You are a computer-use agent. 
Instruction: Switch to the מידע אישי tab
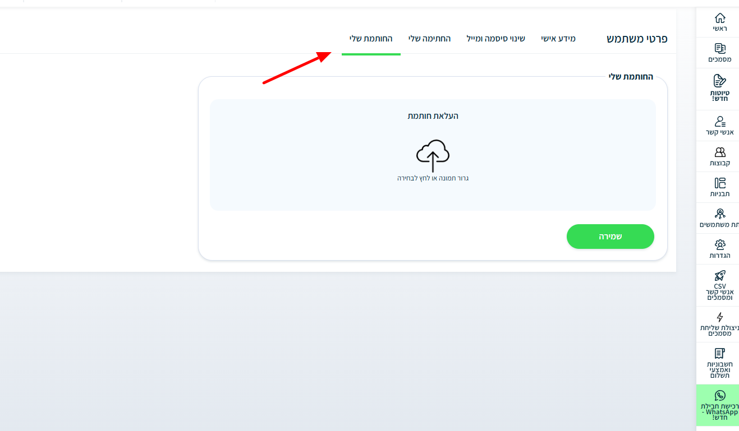tap(558, 39)
